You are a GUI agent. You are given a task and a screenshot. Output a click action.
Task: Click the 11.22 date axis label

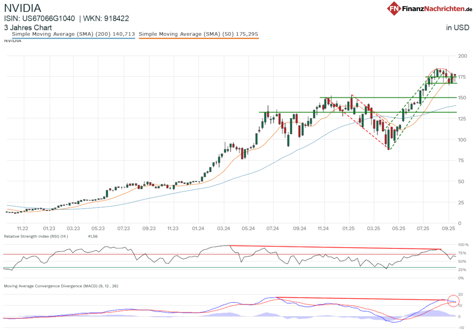[x=23, y=229]
